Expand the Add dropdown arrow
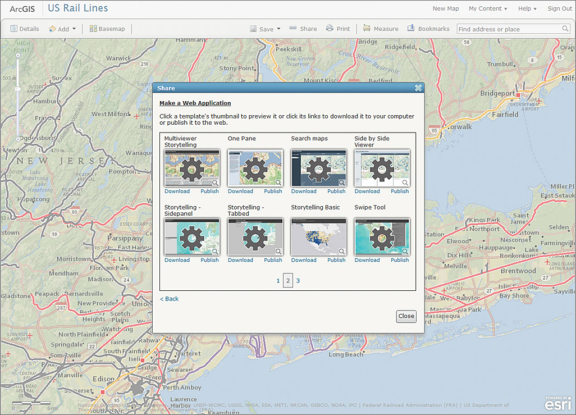The image size is (576, 415). (x=74, y=29)
